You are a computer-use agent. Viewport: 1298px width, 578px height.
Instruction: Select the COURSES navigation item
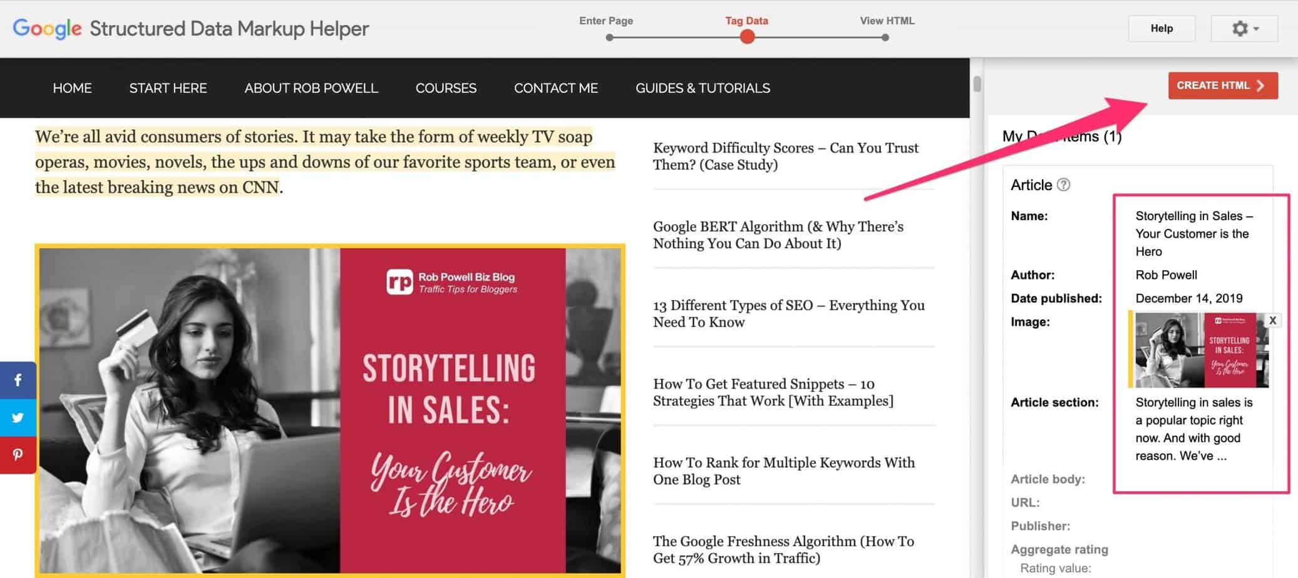[x=445, y=88]
